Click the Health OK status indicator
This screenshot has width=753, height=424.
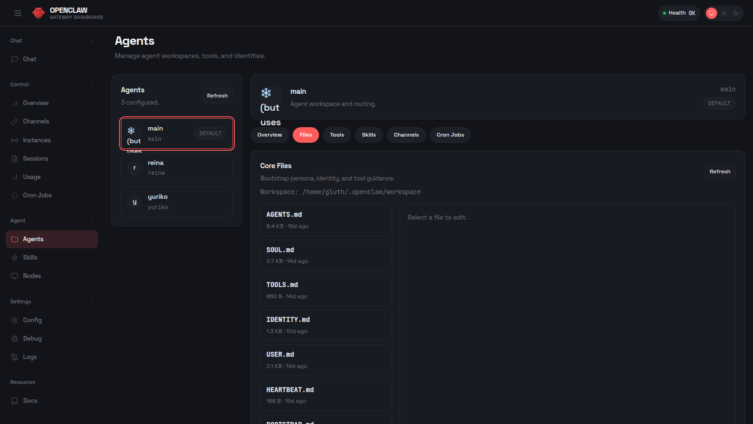[679, 13]
